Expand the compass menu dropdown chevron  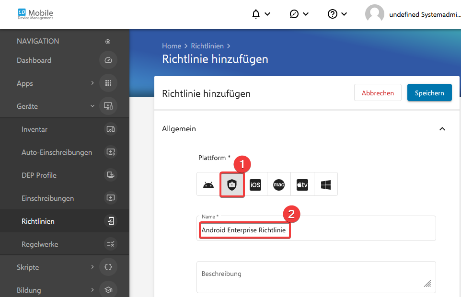tap(306, 14)
